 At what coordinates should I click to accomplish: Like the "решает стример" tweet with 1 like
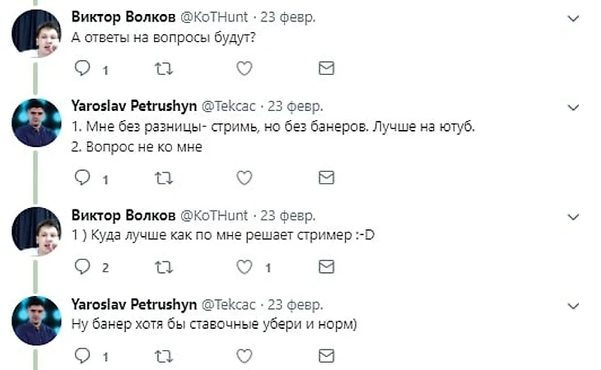pyautogui.click(x=244, y=266)
